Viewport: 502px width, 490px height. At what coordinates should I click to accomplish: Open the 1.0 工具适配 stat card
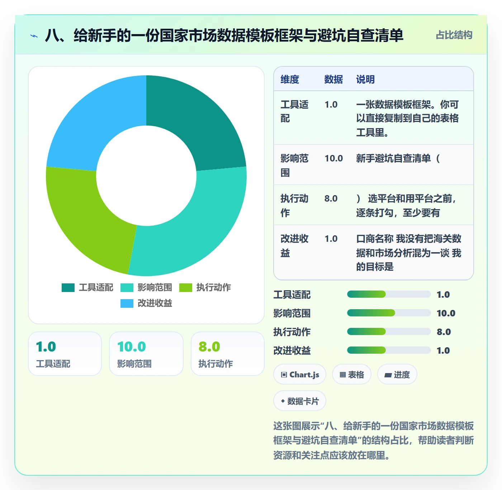coord(65,354)
